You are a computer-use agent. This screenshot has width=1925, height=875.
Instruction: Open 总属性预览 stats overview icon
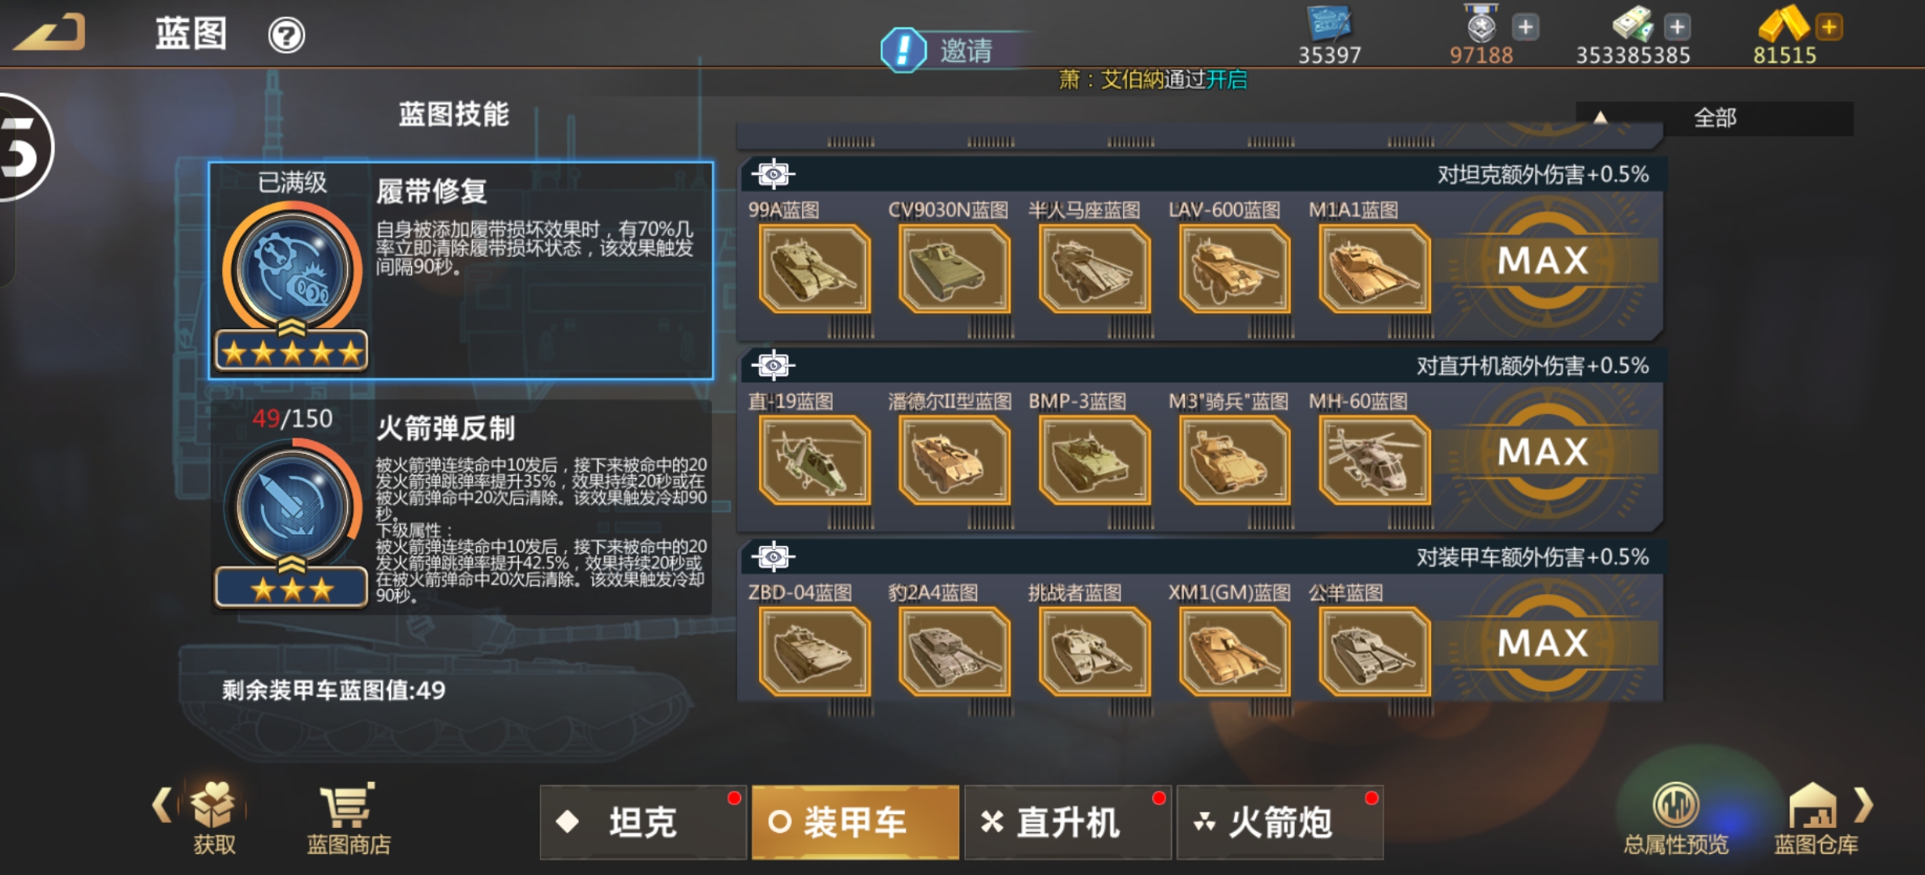point(1675,818)
